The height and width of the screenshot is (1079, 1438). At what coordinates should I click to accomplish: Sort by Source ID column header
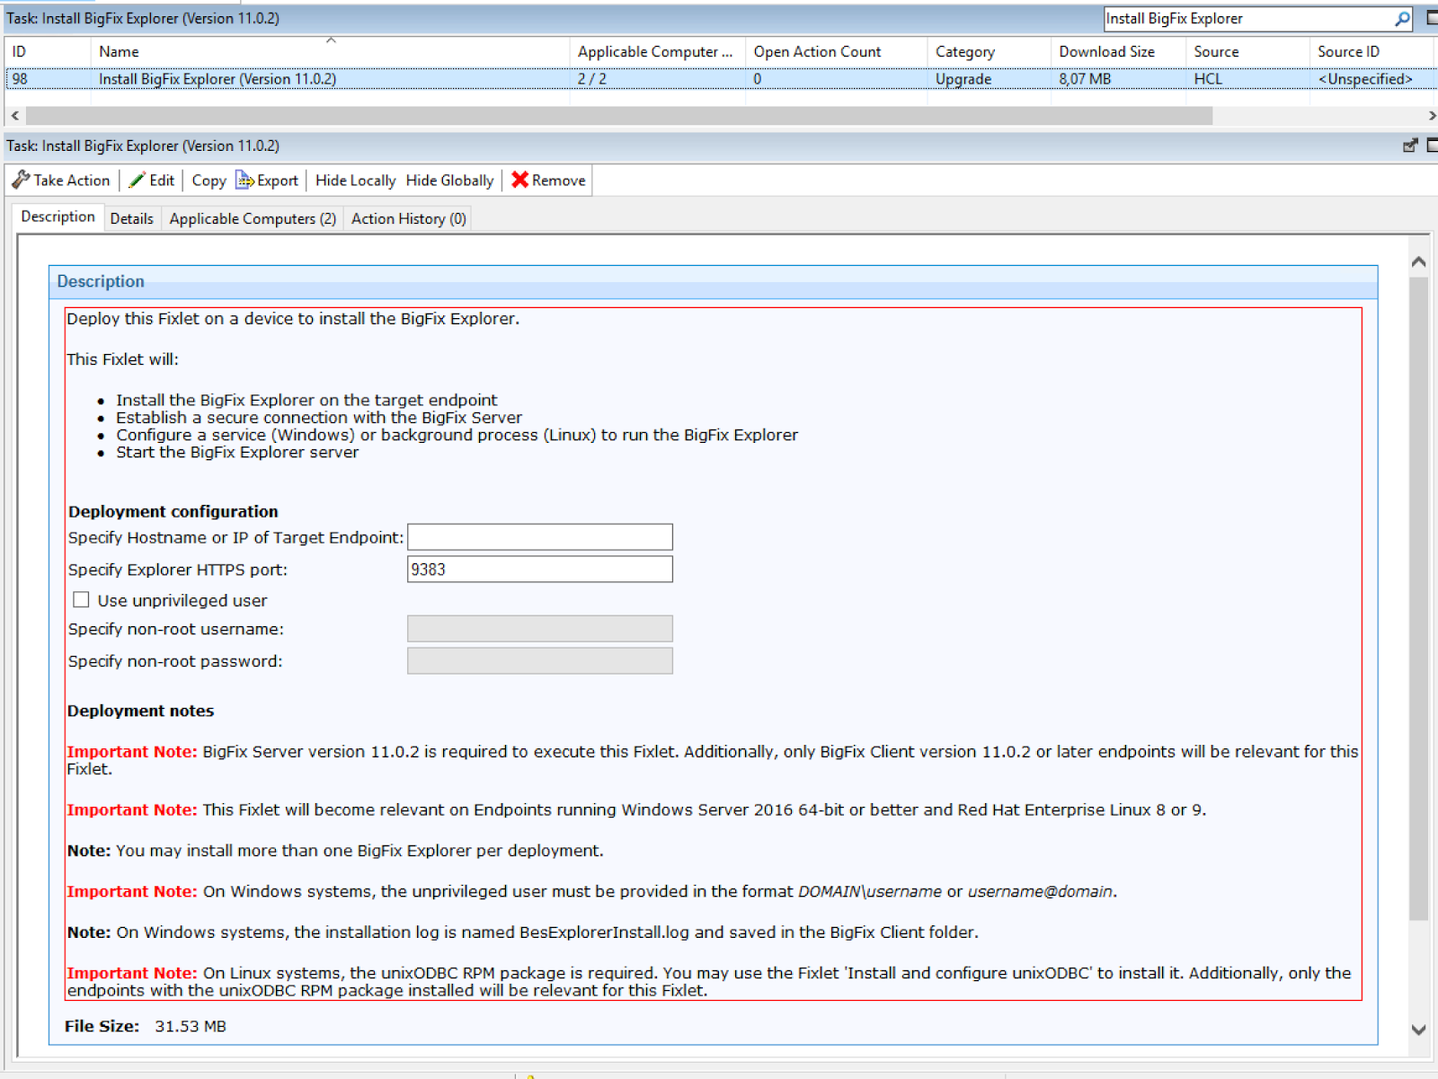click(x=1373, y=52)
